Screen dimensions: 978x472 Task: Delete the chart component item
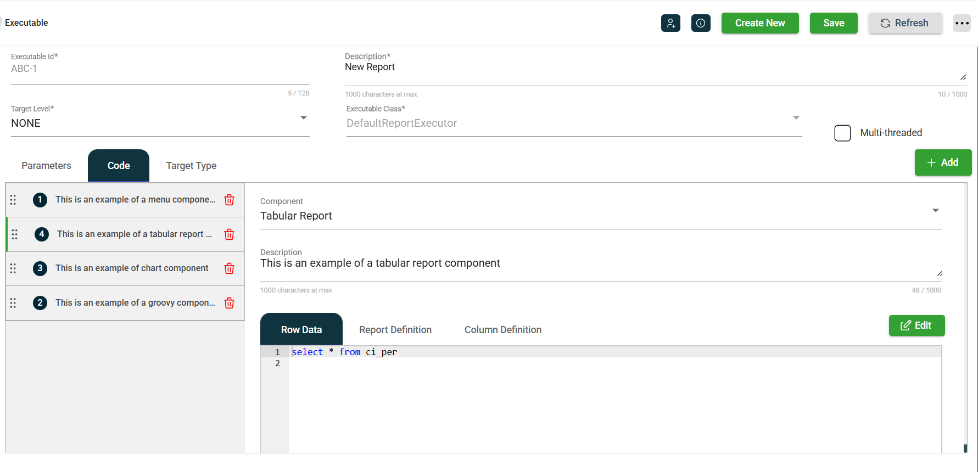230,268
